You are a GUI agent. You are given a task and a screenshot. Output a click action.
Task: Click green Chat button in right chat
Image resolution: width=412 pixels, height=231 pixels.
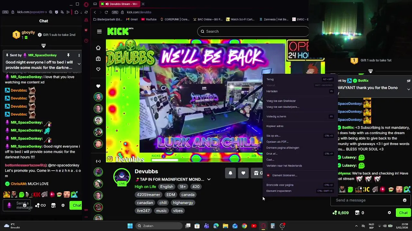403,213
